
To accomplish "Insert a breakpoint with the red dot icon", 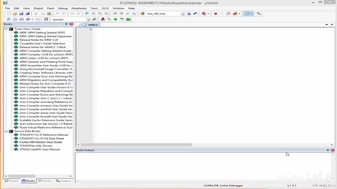I will (215, 14).
